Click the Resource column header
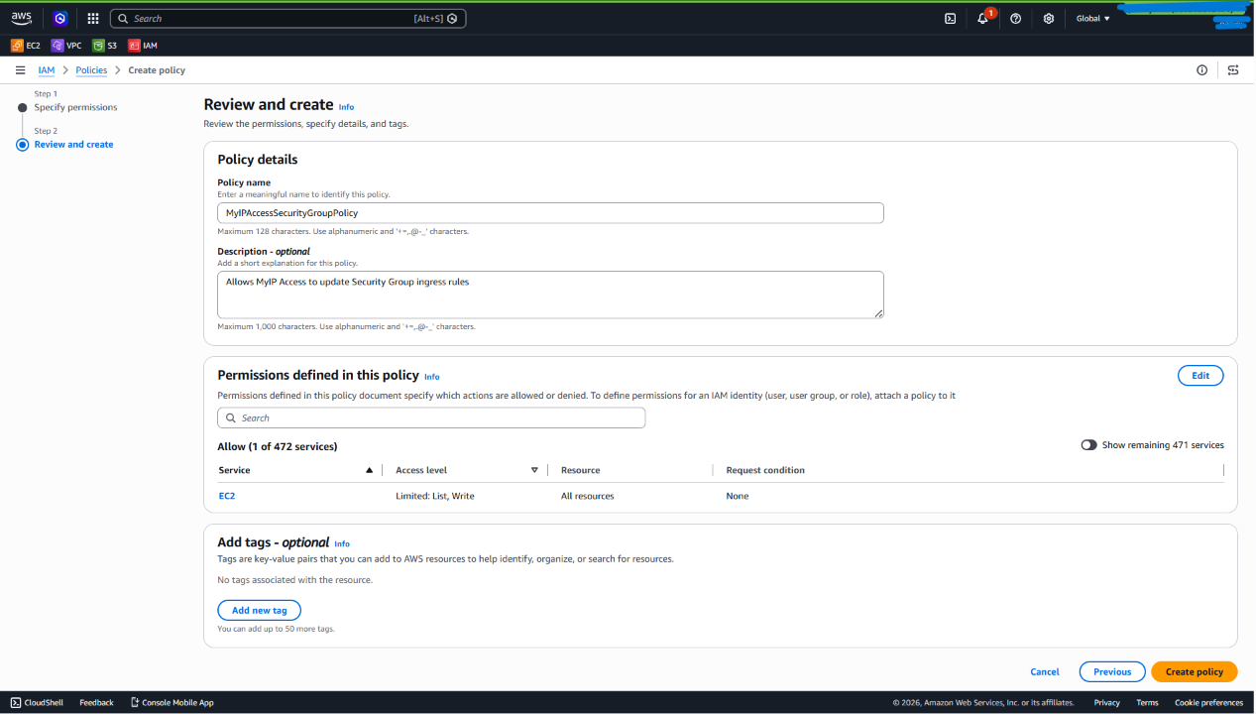Image resolution: width=1256 pixels, height=714 pixels. (x=580, y=470)
